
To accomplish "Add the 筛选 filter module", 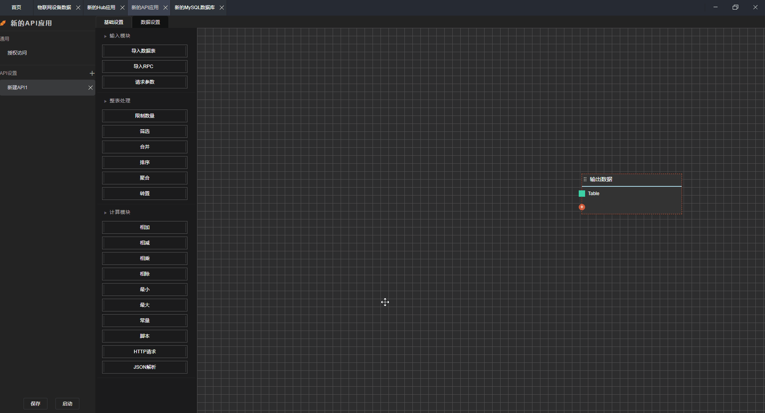I will tap(145, 131).
